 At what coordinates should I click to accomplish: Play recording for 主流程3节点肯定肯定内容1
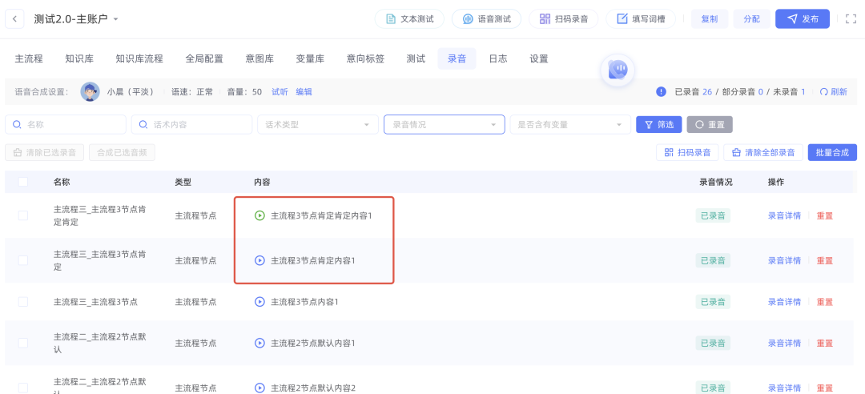click(x=259, y=215)
